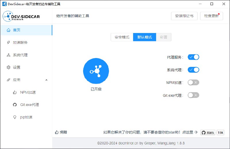This screenshot has width=230, height=149.
Task: Click the 捐赠 donate link
Action: click(x=61, y=132)
